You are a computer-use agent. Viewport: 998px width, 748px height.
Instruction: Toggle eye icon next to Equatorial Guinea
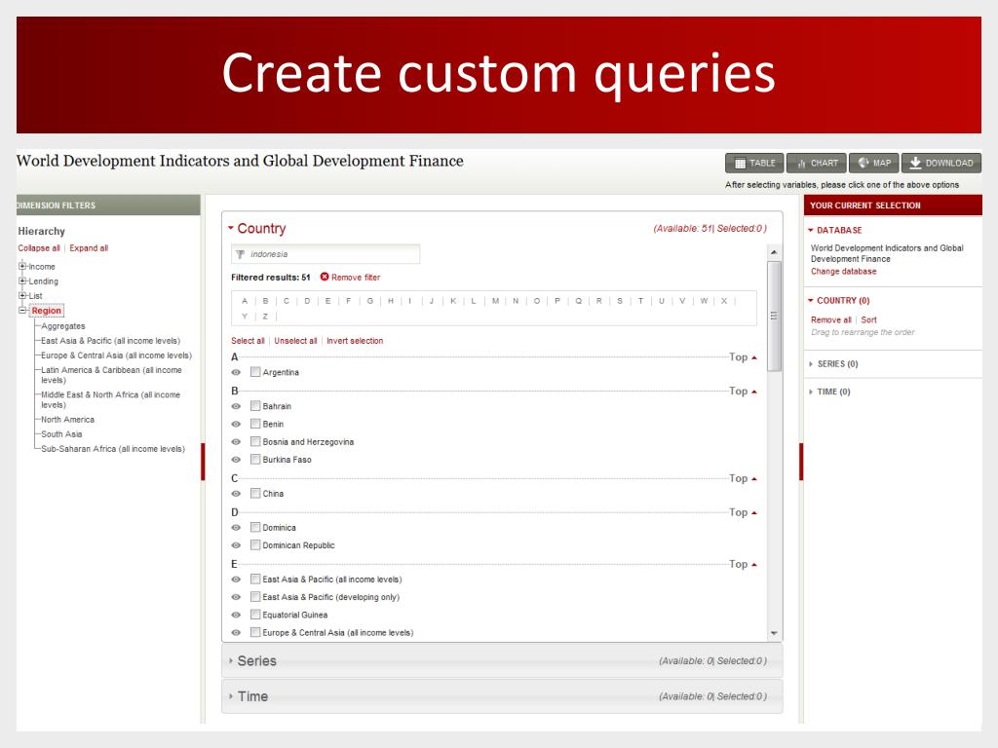click(x=236, y=615)
